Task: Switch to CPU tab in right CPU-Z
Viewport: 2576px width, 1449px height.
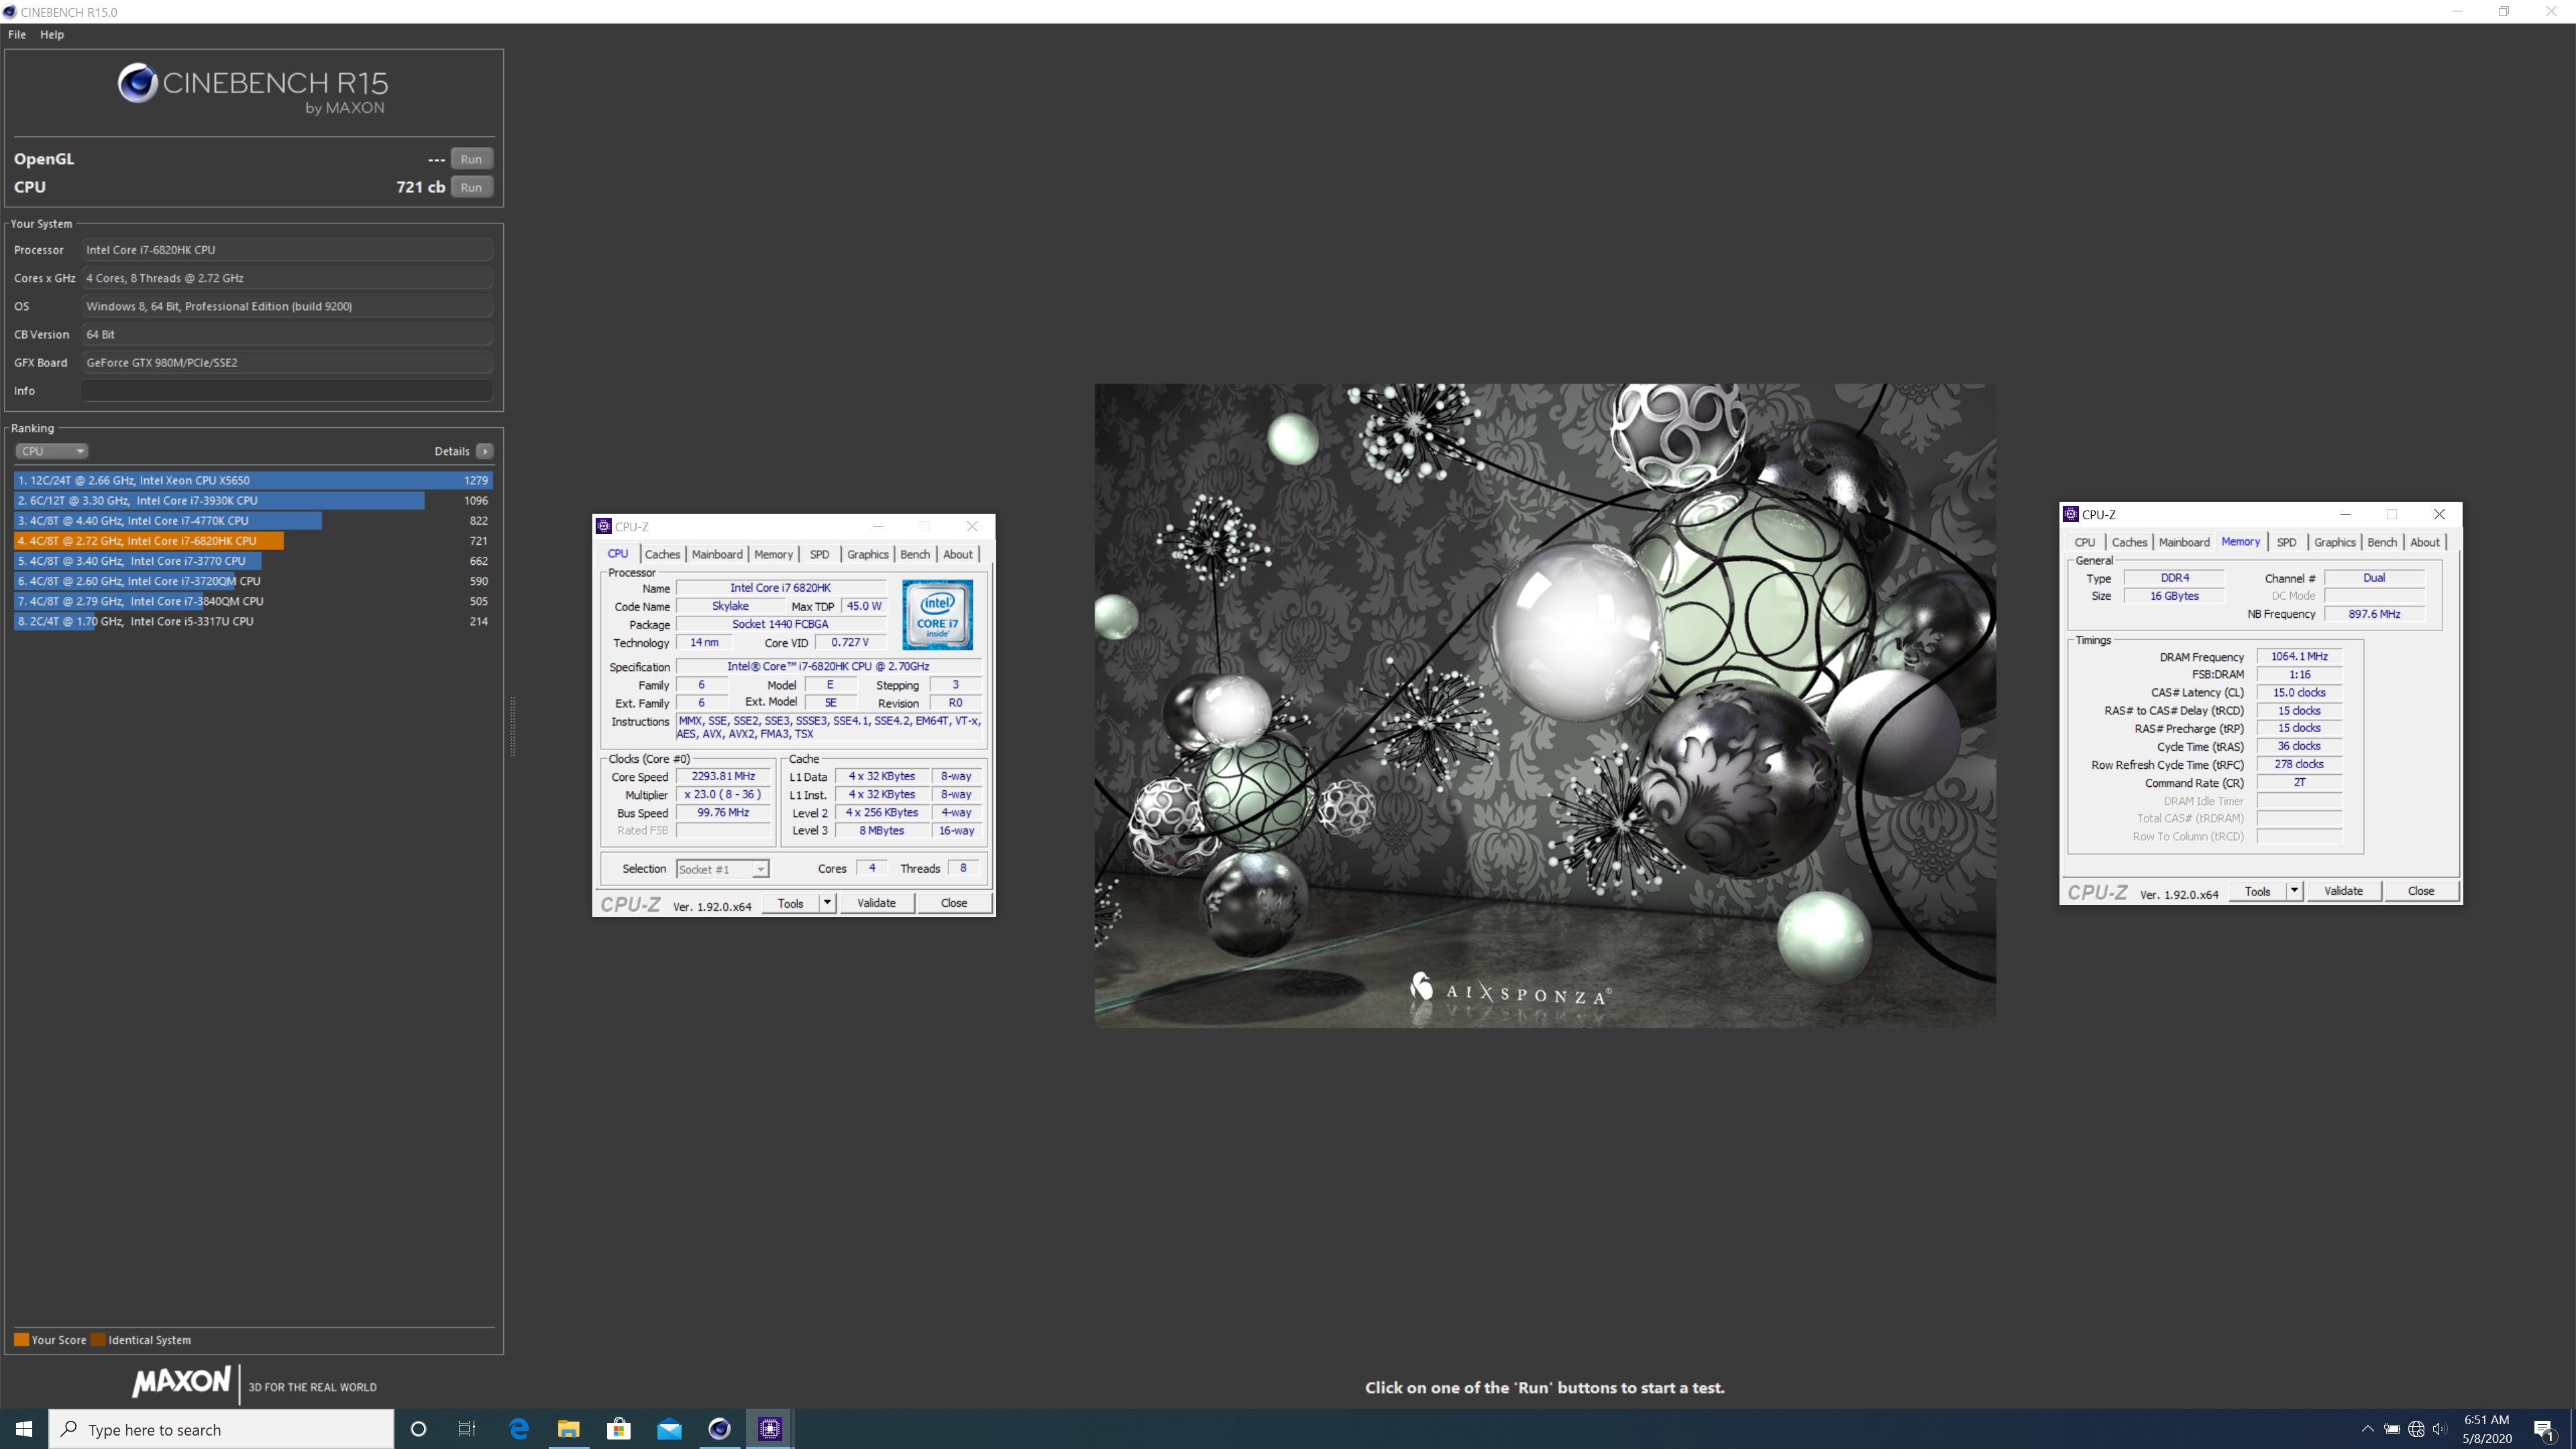Action: tap(2084, 542)
